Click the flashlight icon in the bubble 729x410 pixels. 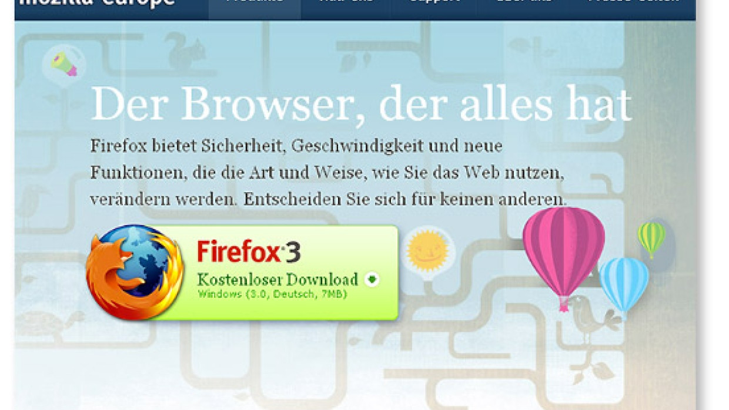pyautogui.click(x=64, y=64)
